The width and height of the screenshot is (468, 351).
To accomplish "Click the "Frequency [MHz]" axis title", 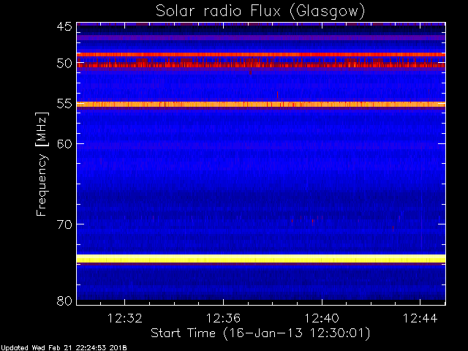I will coord(42,164).
